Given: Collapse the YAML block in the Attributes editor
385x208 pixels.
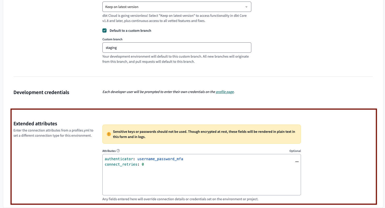Looking at the screenshot, I should tap(297, 161).
